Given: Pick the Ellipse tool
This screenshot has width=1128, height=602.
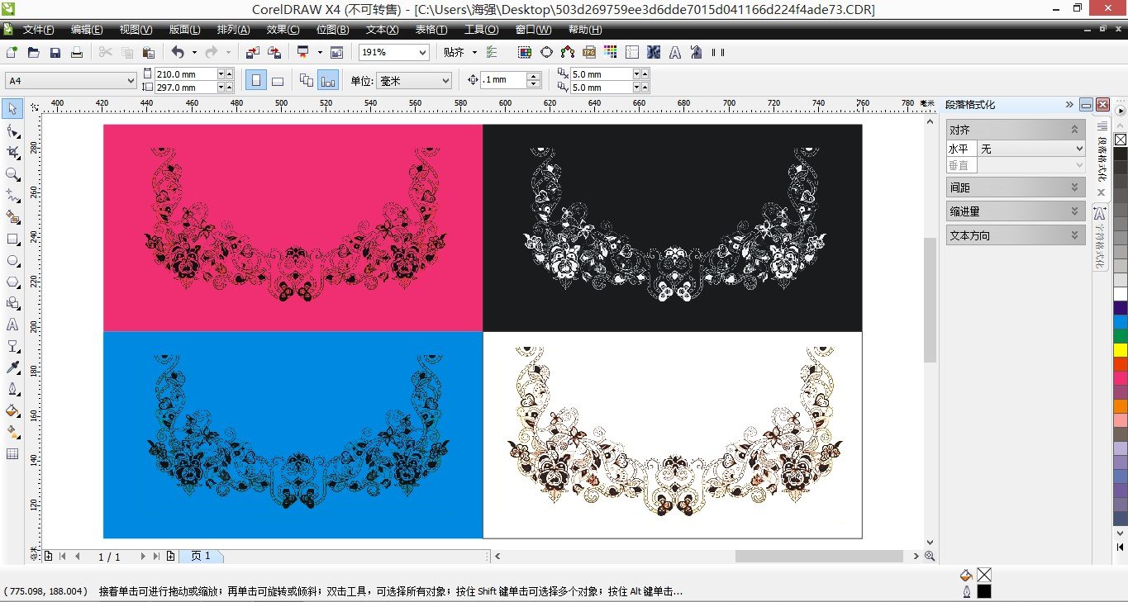Looking at the screenshot, I should click(12, 260).
